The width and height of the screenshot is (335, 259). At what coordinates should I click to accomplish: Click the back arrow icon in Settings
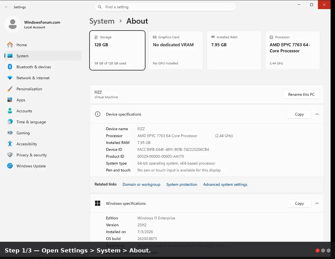point(7,7)
